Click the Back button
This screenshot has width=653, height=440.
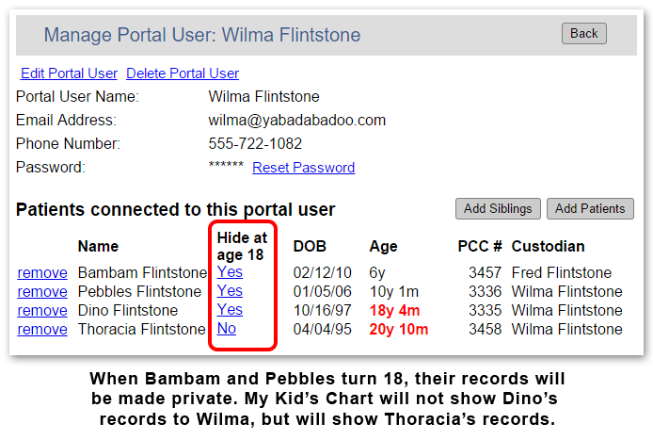[x=584, y=33]
